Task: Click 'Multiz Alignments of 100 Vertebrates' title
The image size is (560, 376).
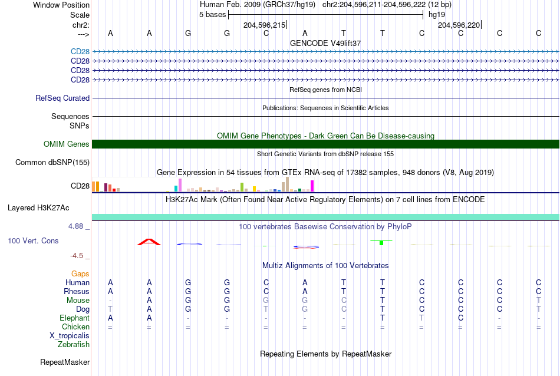Action: 325,266
